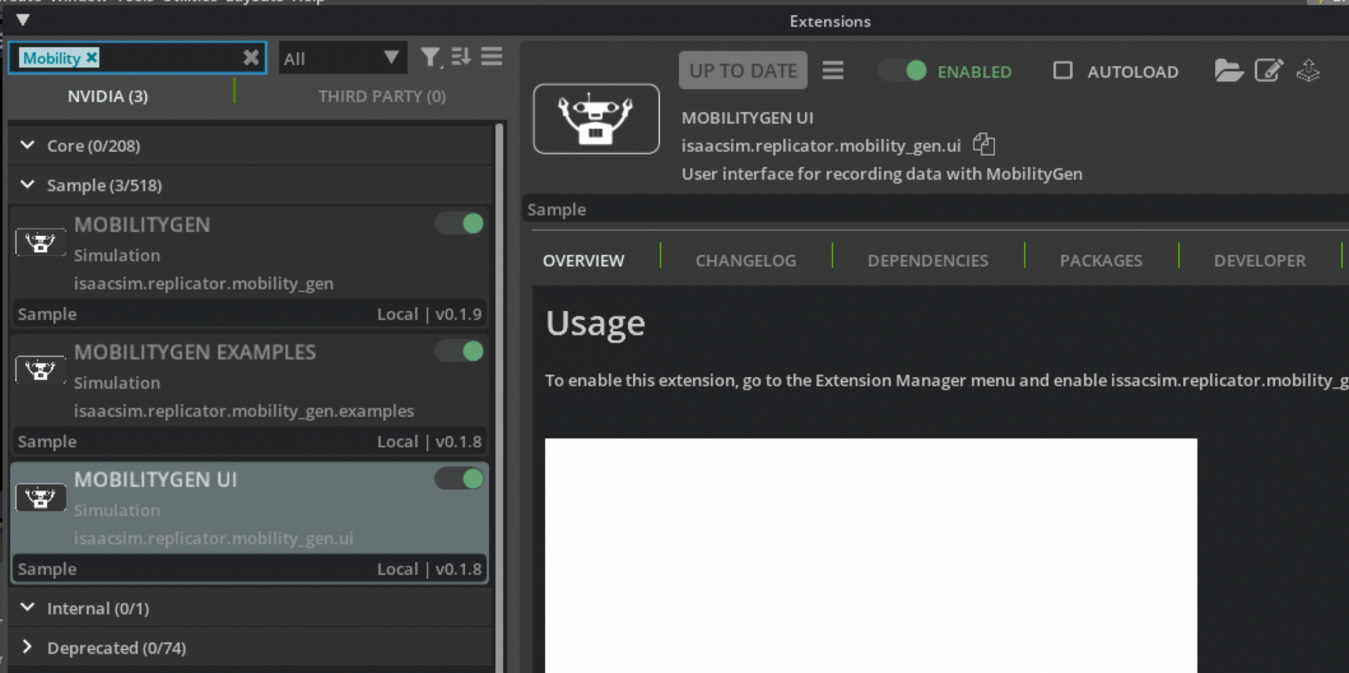Switch to the THIRD PARTY (0) tab
This screenshot has height=673, width=1349.
pyautogui.click(x=382, y=96)
